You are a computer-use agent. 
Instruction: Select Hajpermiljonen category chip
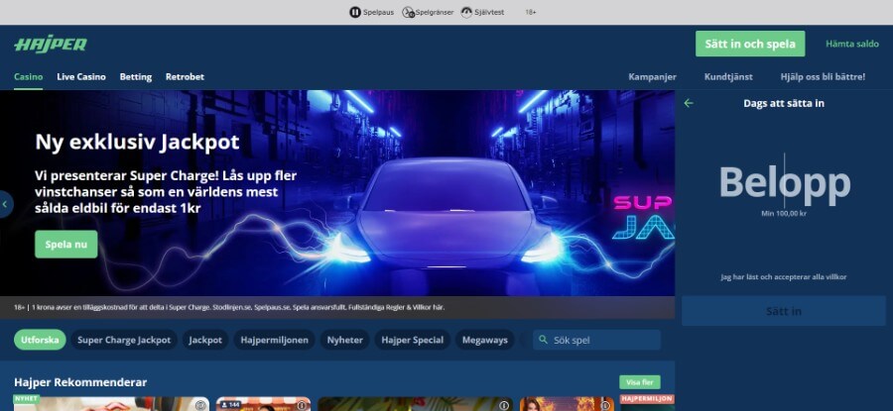274,340
